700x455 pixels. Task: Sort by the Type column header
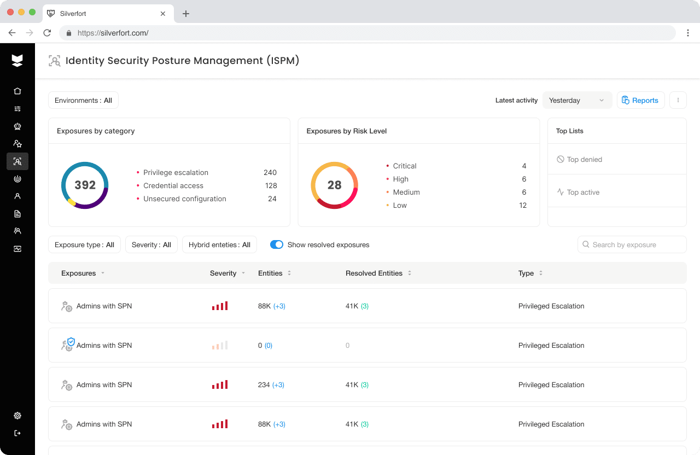click(x=530, y=273)
